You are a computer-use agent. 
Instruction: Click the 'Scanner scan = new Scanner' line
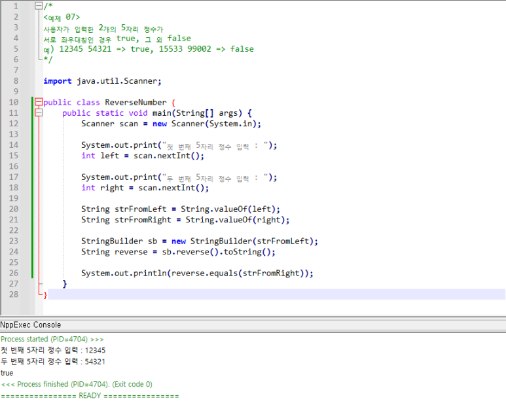171,124
